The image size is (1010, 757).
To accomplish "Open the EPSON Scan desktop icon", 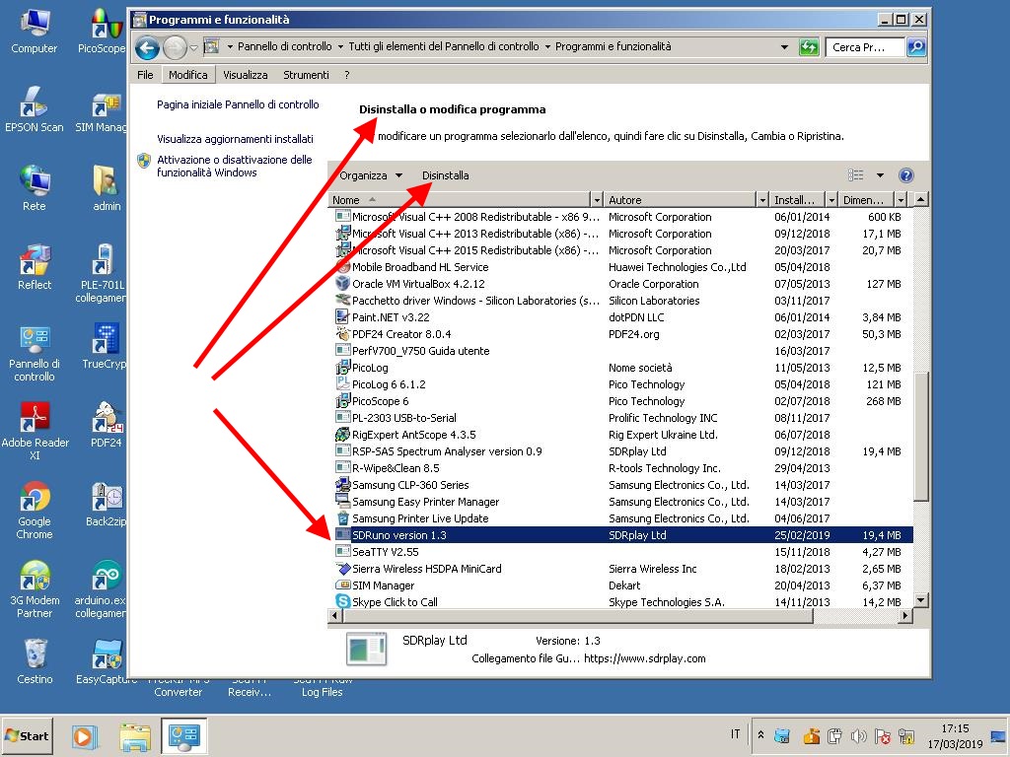I will (x=35, y=109).
